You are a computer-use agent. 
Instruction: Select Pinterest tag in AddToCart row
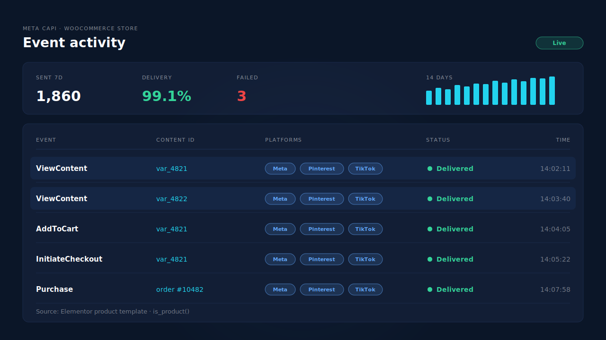pyautogui.click(x=322, y=229)
